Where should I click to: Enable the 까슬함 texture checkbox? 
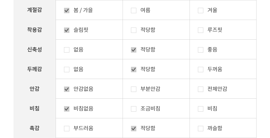click(201, 129)
